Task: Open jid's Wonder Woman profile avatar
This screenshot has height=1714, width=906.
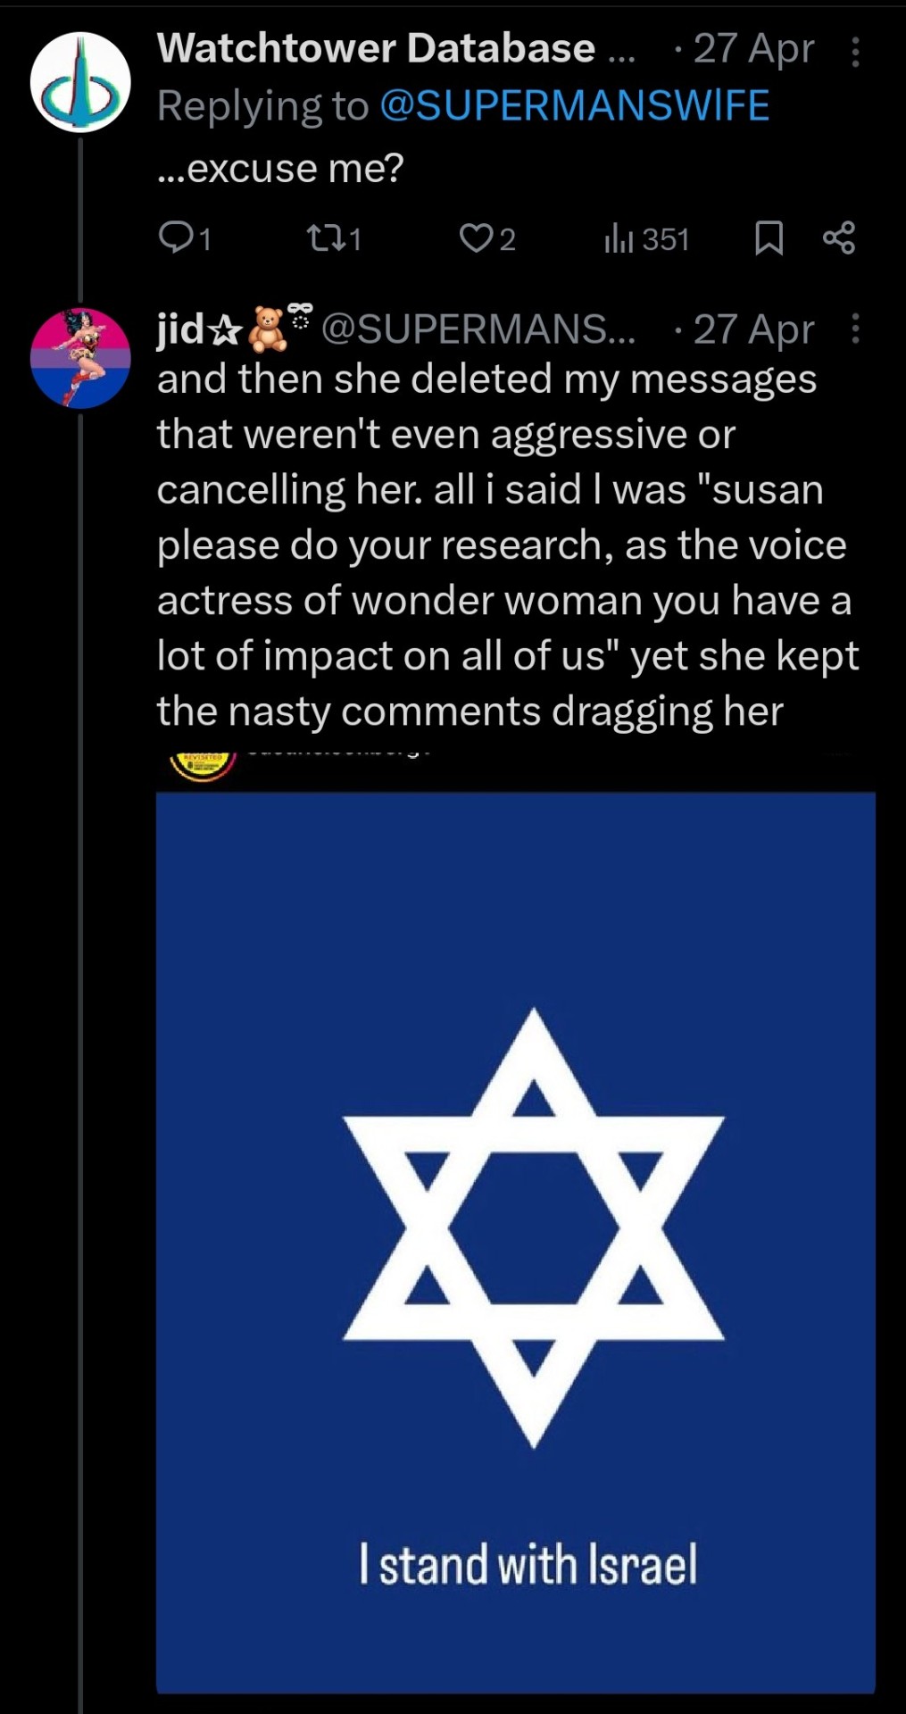Action: [80, 358]
